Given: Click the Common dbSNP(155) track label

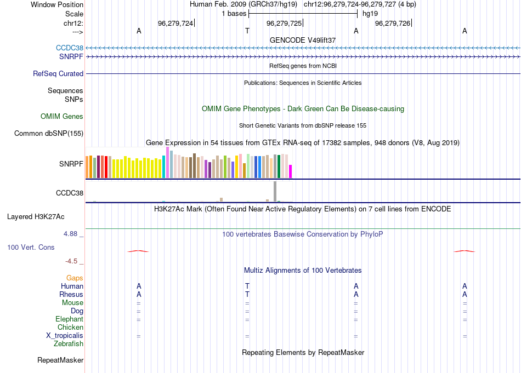Looking at the screenshot, I should (49, 134).
